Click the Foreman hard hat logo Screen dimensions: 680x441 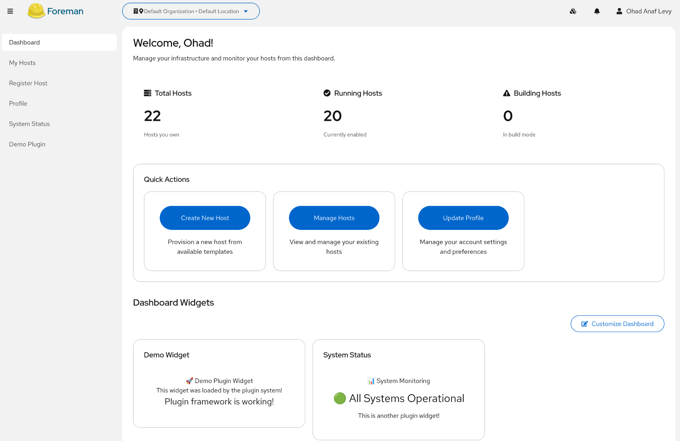tap(36, 11)
